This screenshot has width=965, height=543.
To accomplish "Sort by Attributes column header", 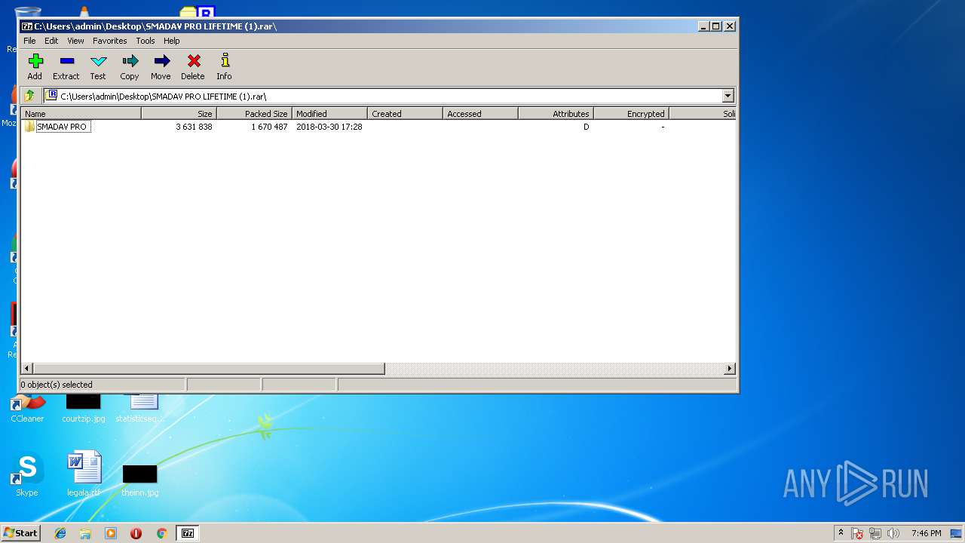I will [556, 114].
